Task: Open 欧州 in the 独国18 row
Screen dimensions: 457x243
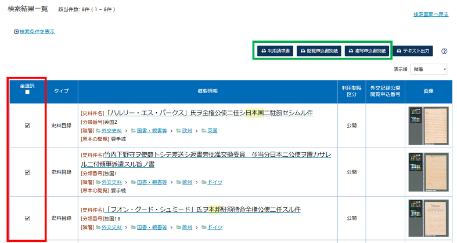Action: 187,227
